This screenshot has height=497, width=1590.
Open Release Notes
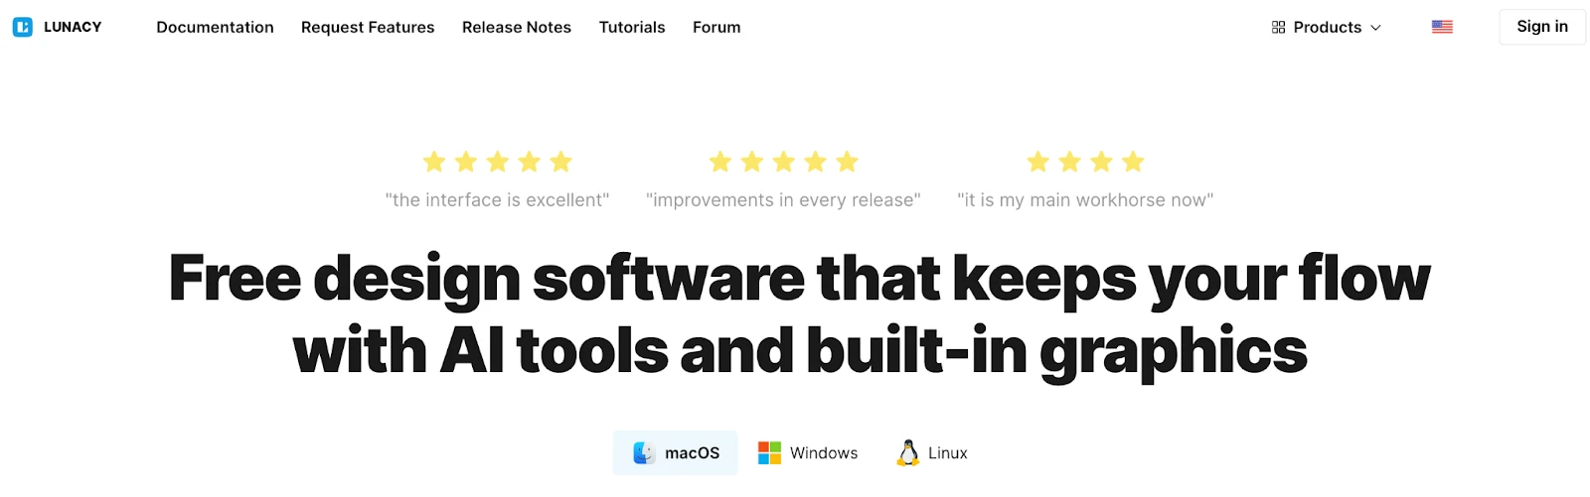(517, 27)
